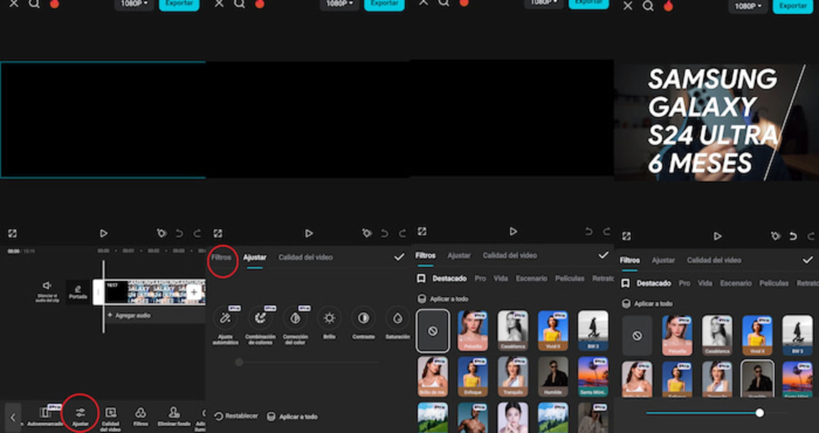819x433 pixels.
Task: Open Ajustar tool in timeline screen bottom toolbar
Action: click(80, 416)
